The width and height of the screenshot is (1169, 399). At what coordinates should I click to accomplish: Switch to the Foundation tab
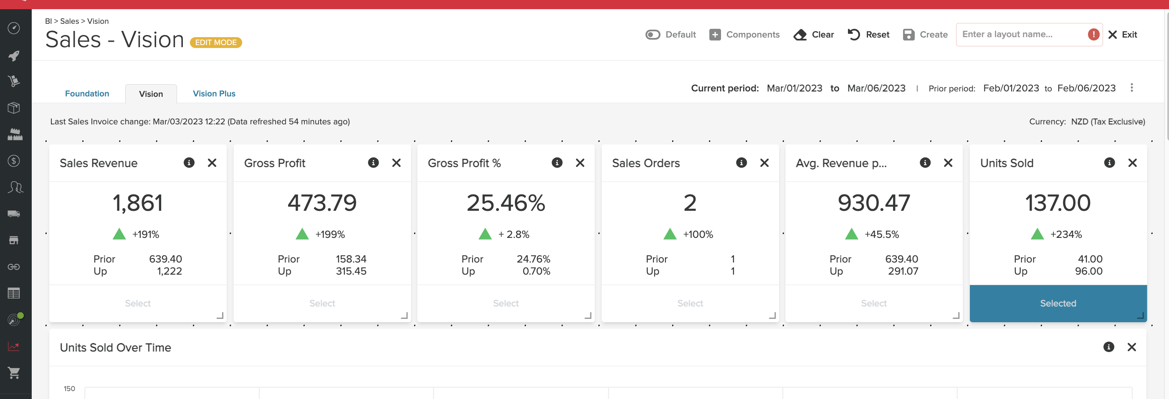pos(87,93)
